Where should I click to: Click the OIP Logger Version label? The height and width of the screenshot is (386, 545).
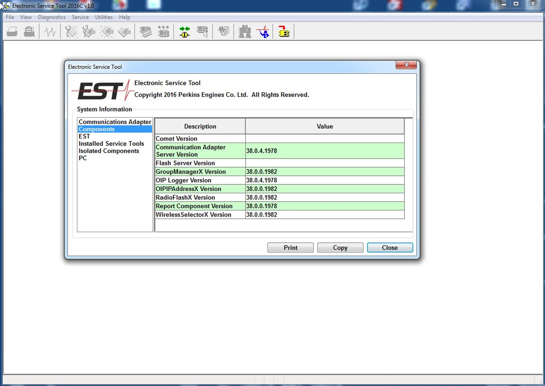183,180
